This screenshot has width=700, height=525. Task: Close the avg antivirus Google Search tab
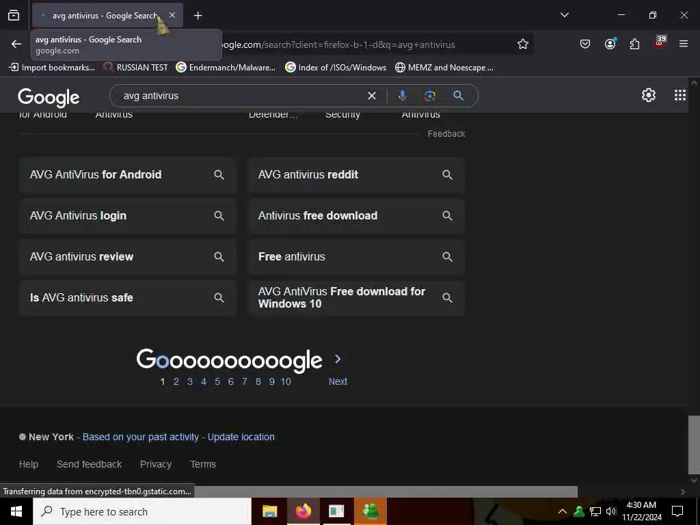pos(172,16)
